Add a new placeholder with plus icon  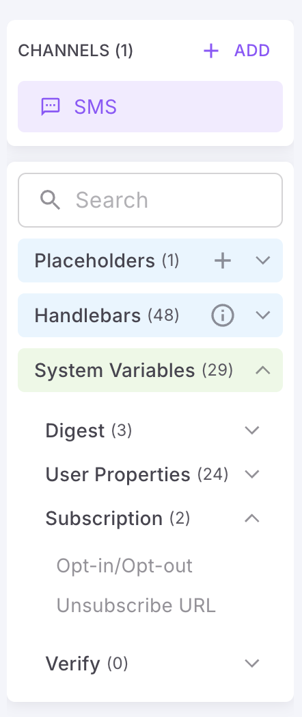223,260
